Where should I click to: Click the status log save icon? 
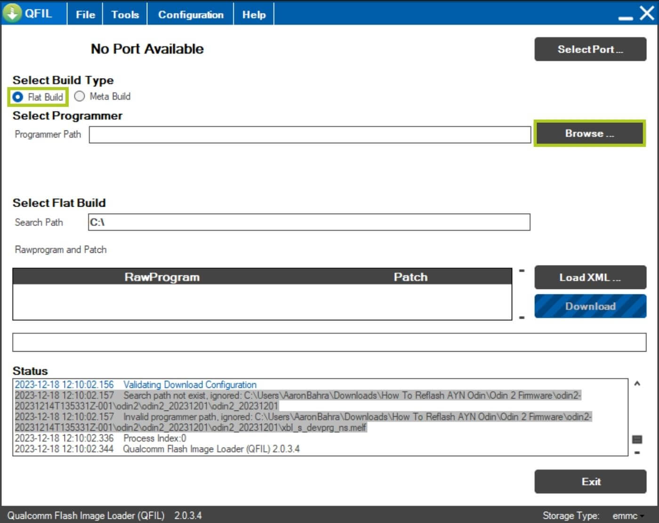click(637, 439)
